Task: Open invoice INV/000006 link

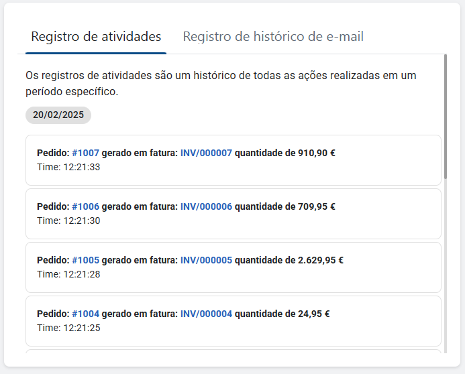Action: tap(206, 206)
